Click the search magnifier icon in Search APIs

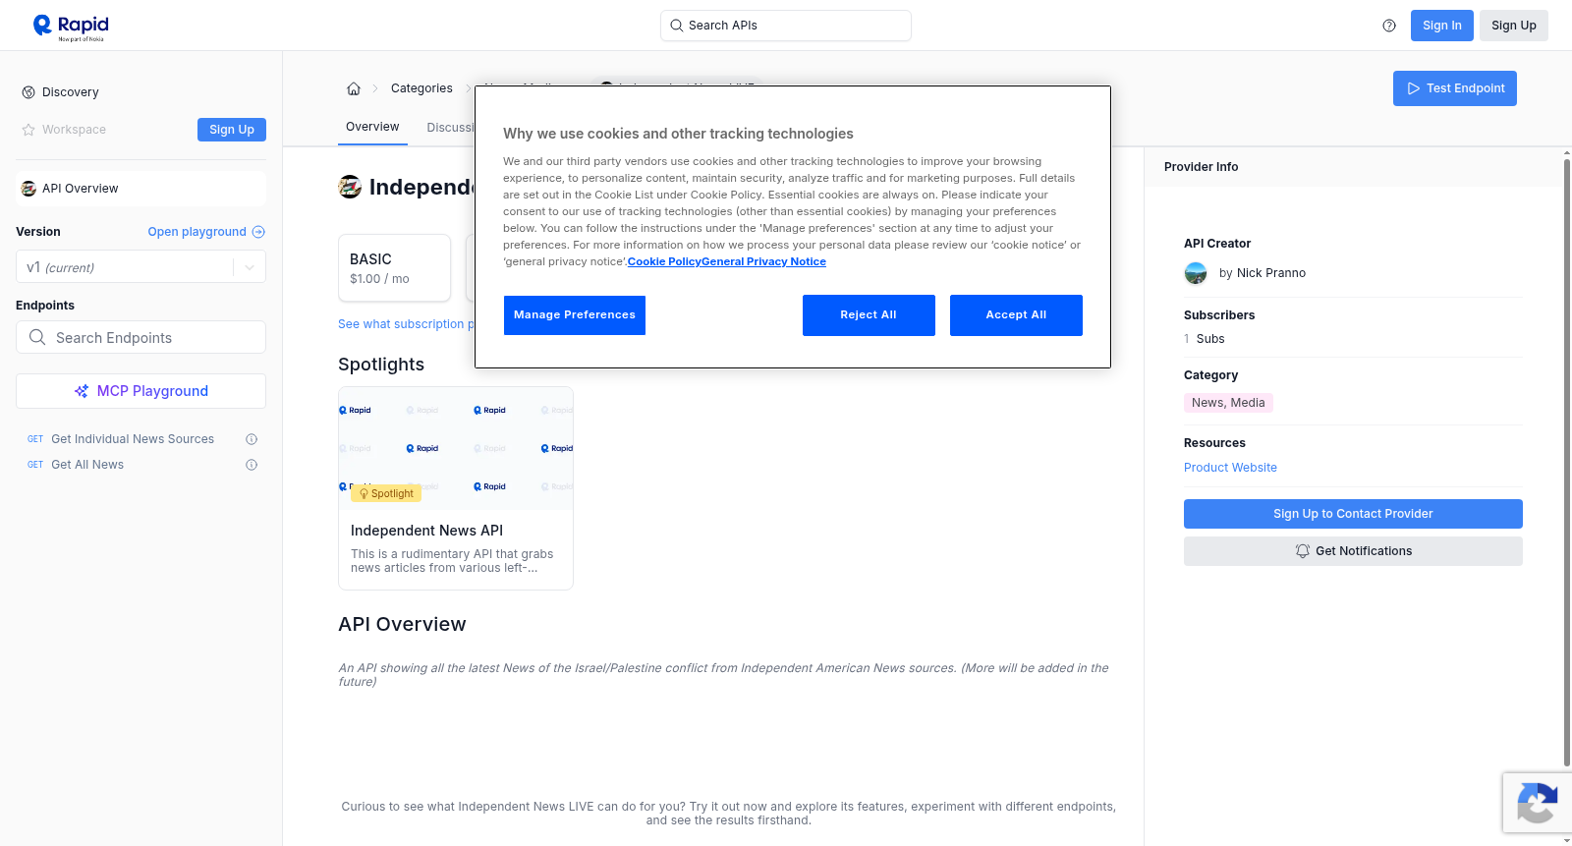pos(676,26)
